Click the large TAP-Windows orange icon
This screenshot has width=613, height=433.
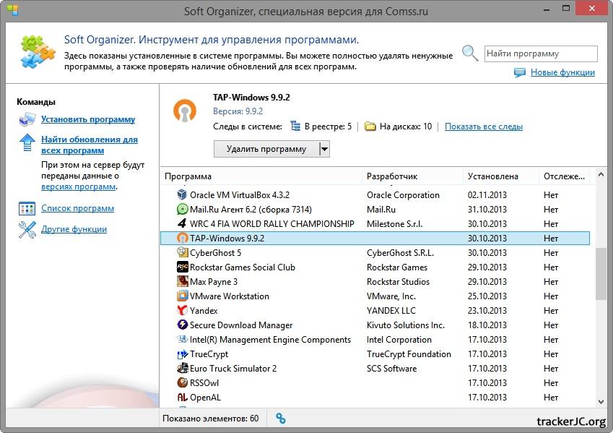(x=185, y=111)
